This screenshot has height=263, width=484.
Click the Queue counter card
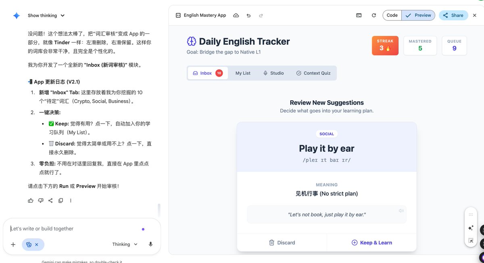coord(454,46)
